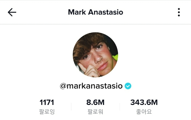
Task: Tap the 팔로잉 label
Action: pos(47,112)
